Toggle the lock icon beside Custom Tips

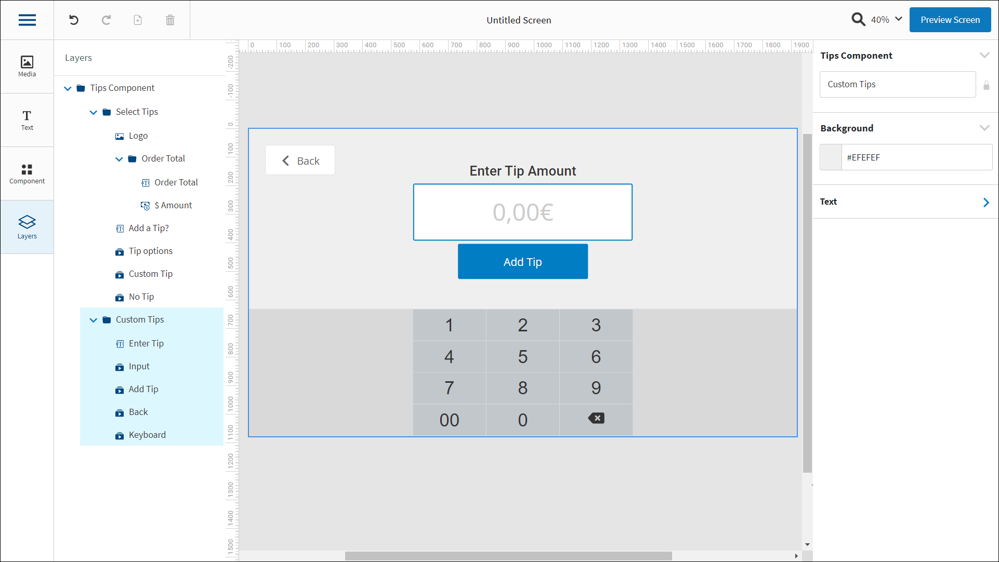(986, 85)
